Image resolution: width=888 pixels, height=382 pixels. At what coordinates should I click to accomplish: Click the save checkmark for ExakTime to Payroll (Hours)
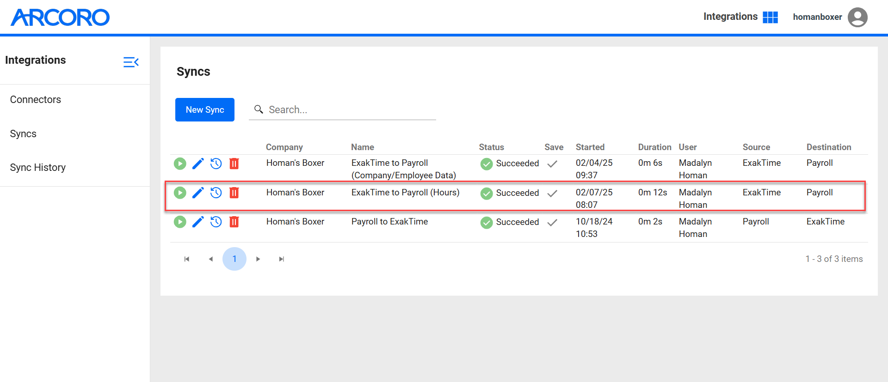552,193
